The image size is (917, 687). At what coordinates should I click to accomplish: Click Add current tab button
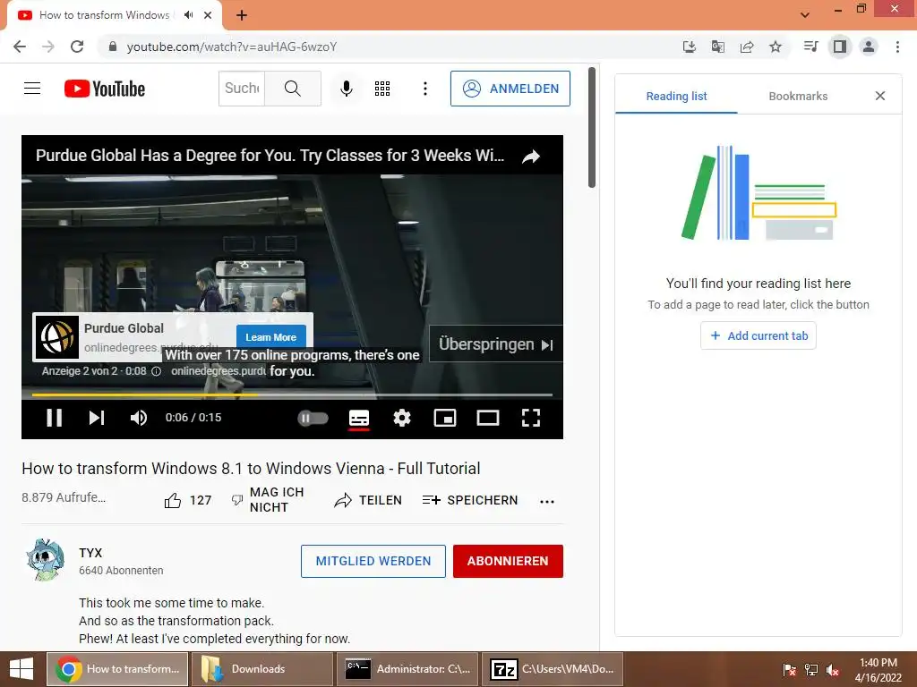click(x=758, y=336)
